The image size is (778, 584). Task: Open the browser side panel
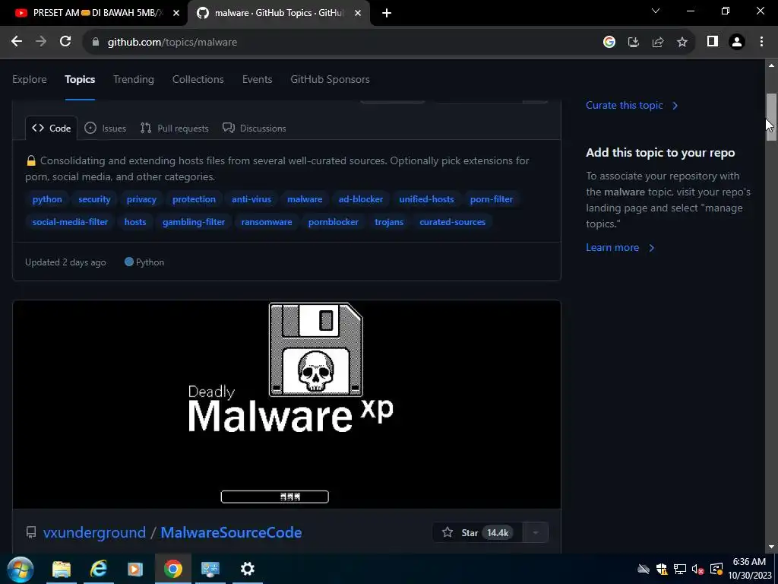pos(713,42)
